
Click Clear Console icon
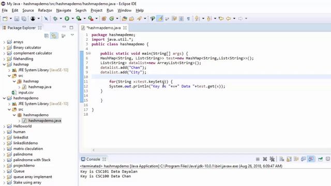coord(281,159)
